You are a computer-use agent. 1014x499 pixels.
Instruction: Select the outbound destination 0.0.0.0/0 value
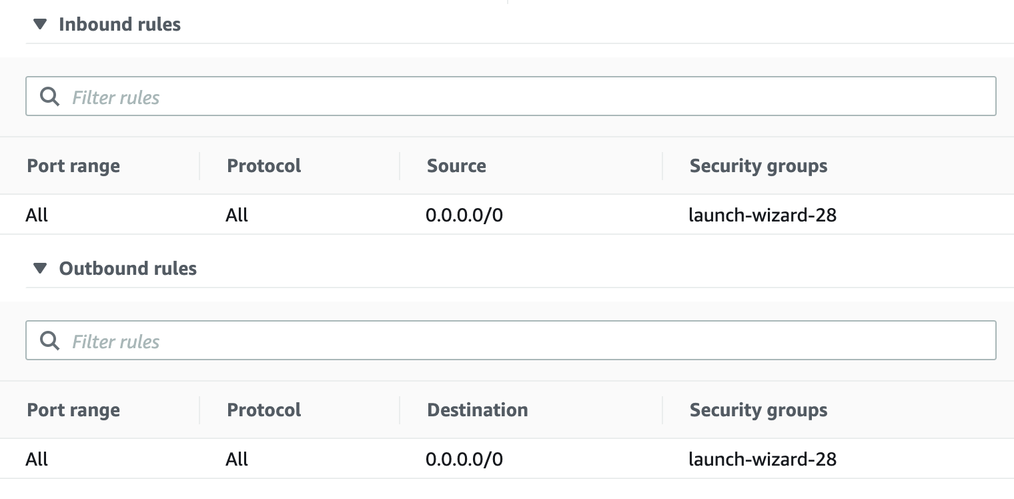click(464, 460)
